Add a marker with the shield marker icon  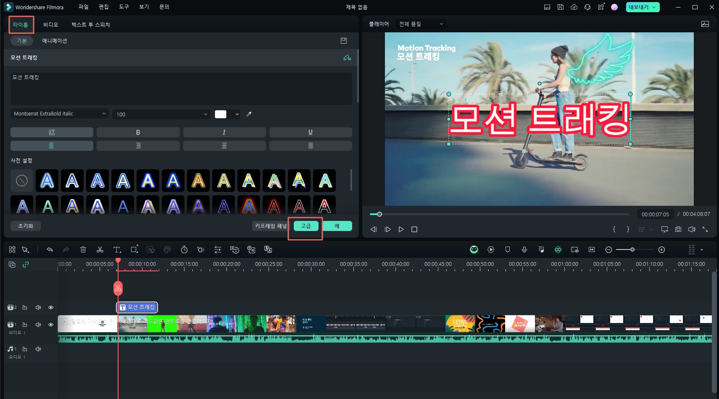[508, 249]
